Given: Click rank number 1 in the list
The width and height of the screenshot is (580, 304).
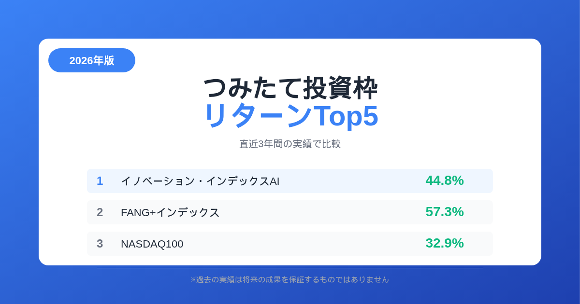Looking at the screenshot, I should [x=100, y=181].
